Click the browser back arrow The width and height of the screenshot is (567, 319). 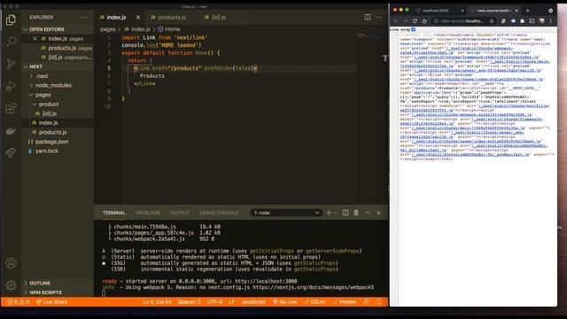396,21
